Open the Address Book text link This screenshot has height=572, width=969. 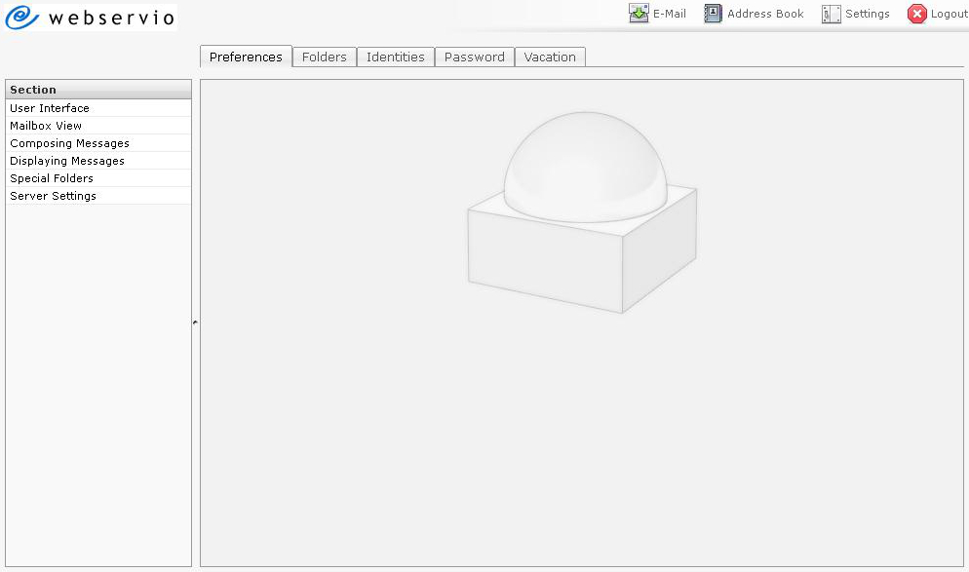(x=765, y=14)
